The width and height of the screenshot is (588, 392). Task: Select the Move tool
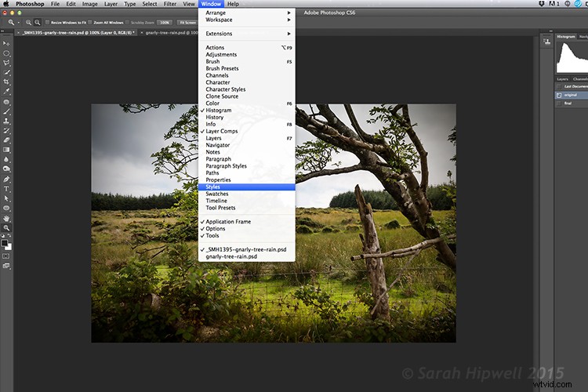tap(6, 44)
